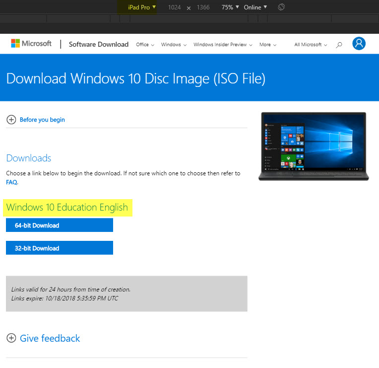Expand the More menu
This screenshot has height=368, width=379.
268,45
